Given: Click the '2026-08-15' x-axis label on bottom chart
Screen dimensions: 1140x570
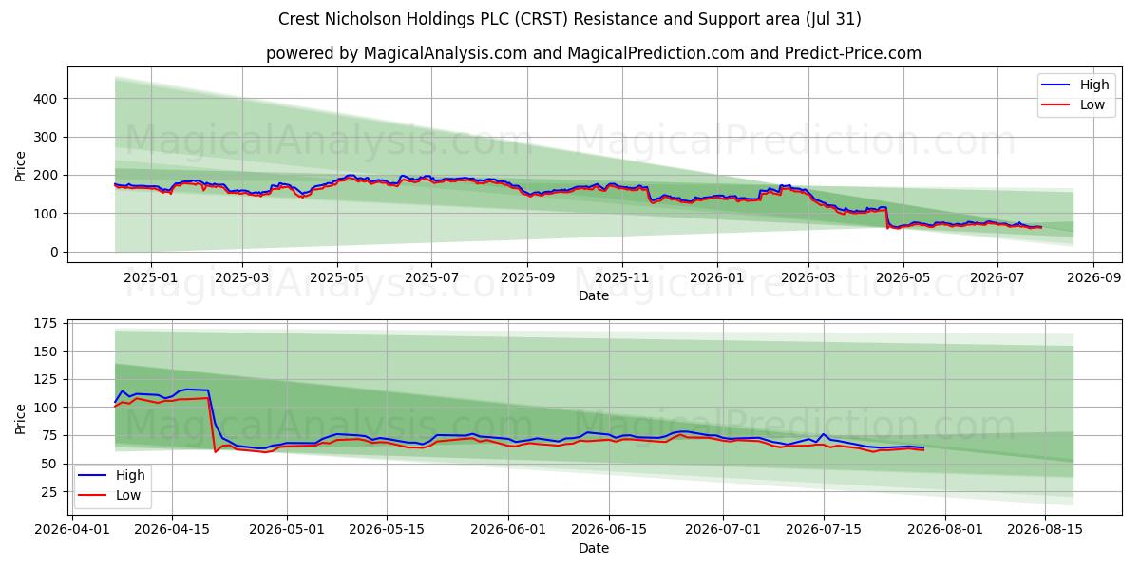Looking at the screenshot, I should coord(1044,531).
